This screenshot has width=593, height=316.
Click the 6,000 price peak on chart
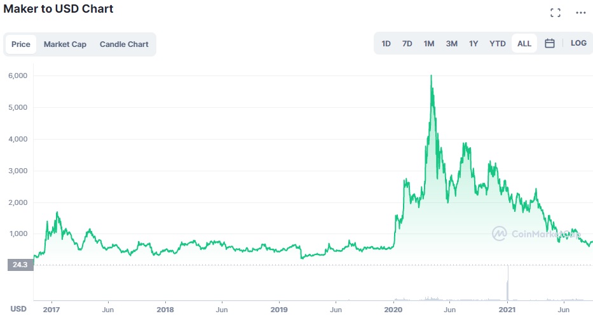(431, 76)
